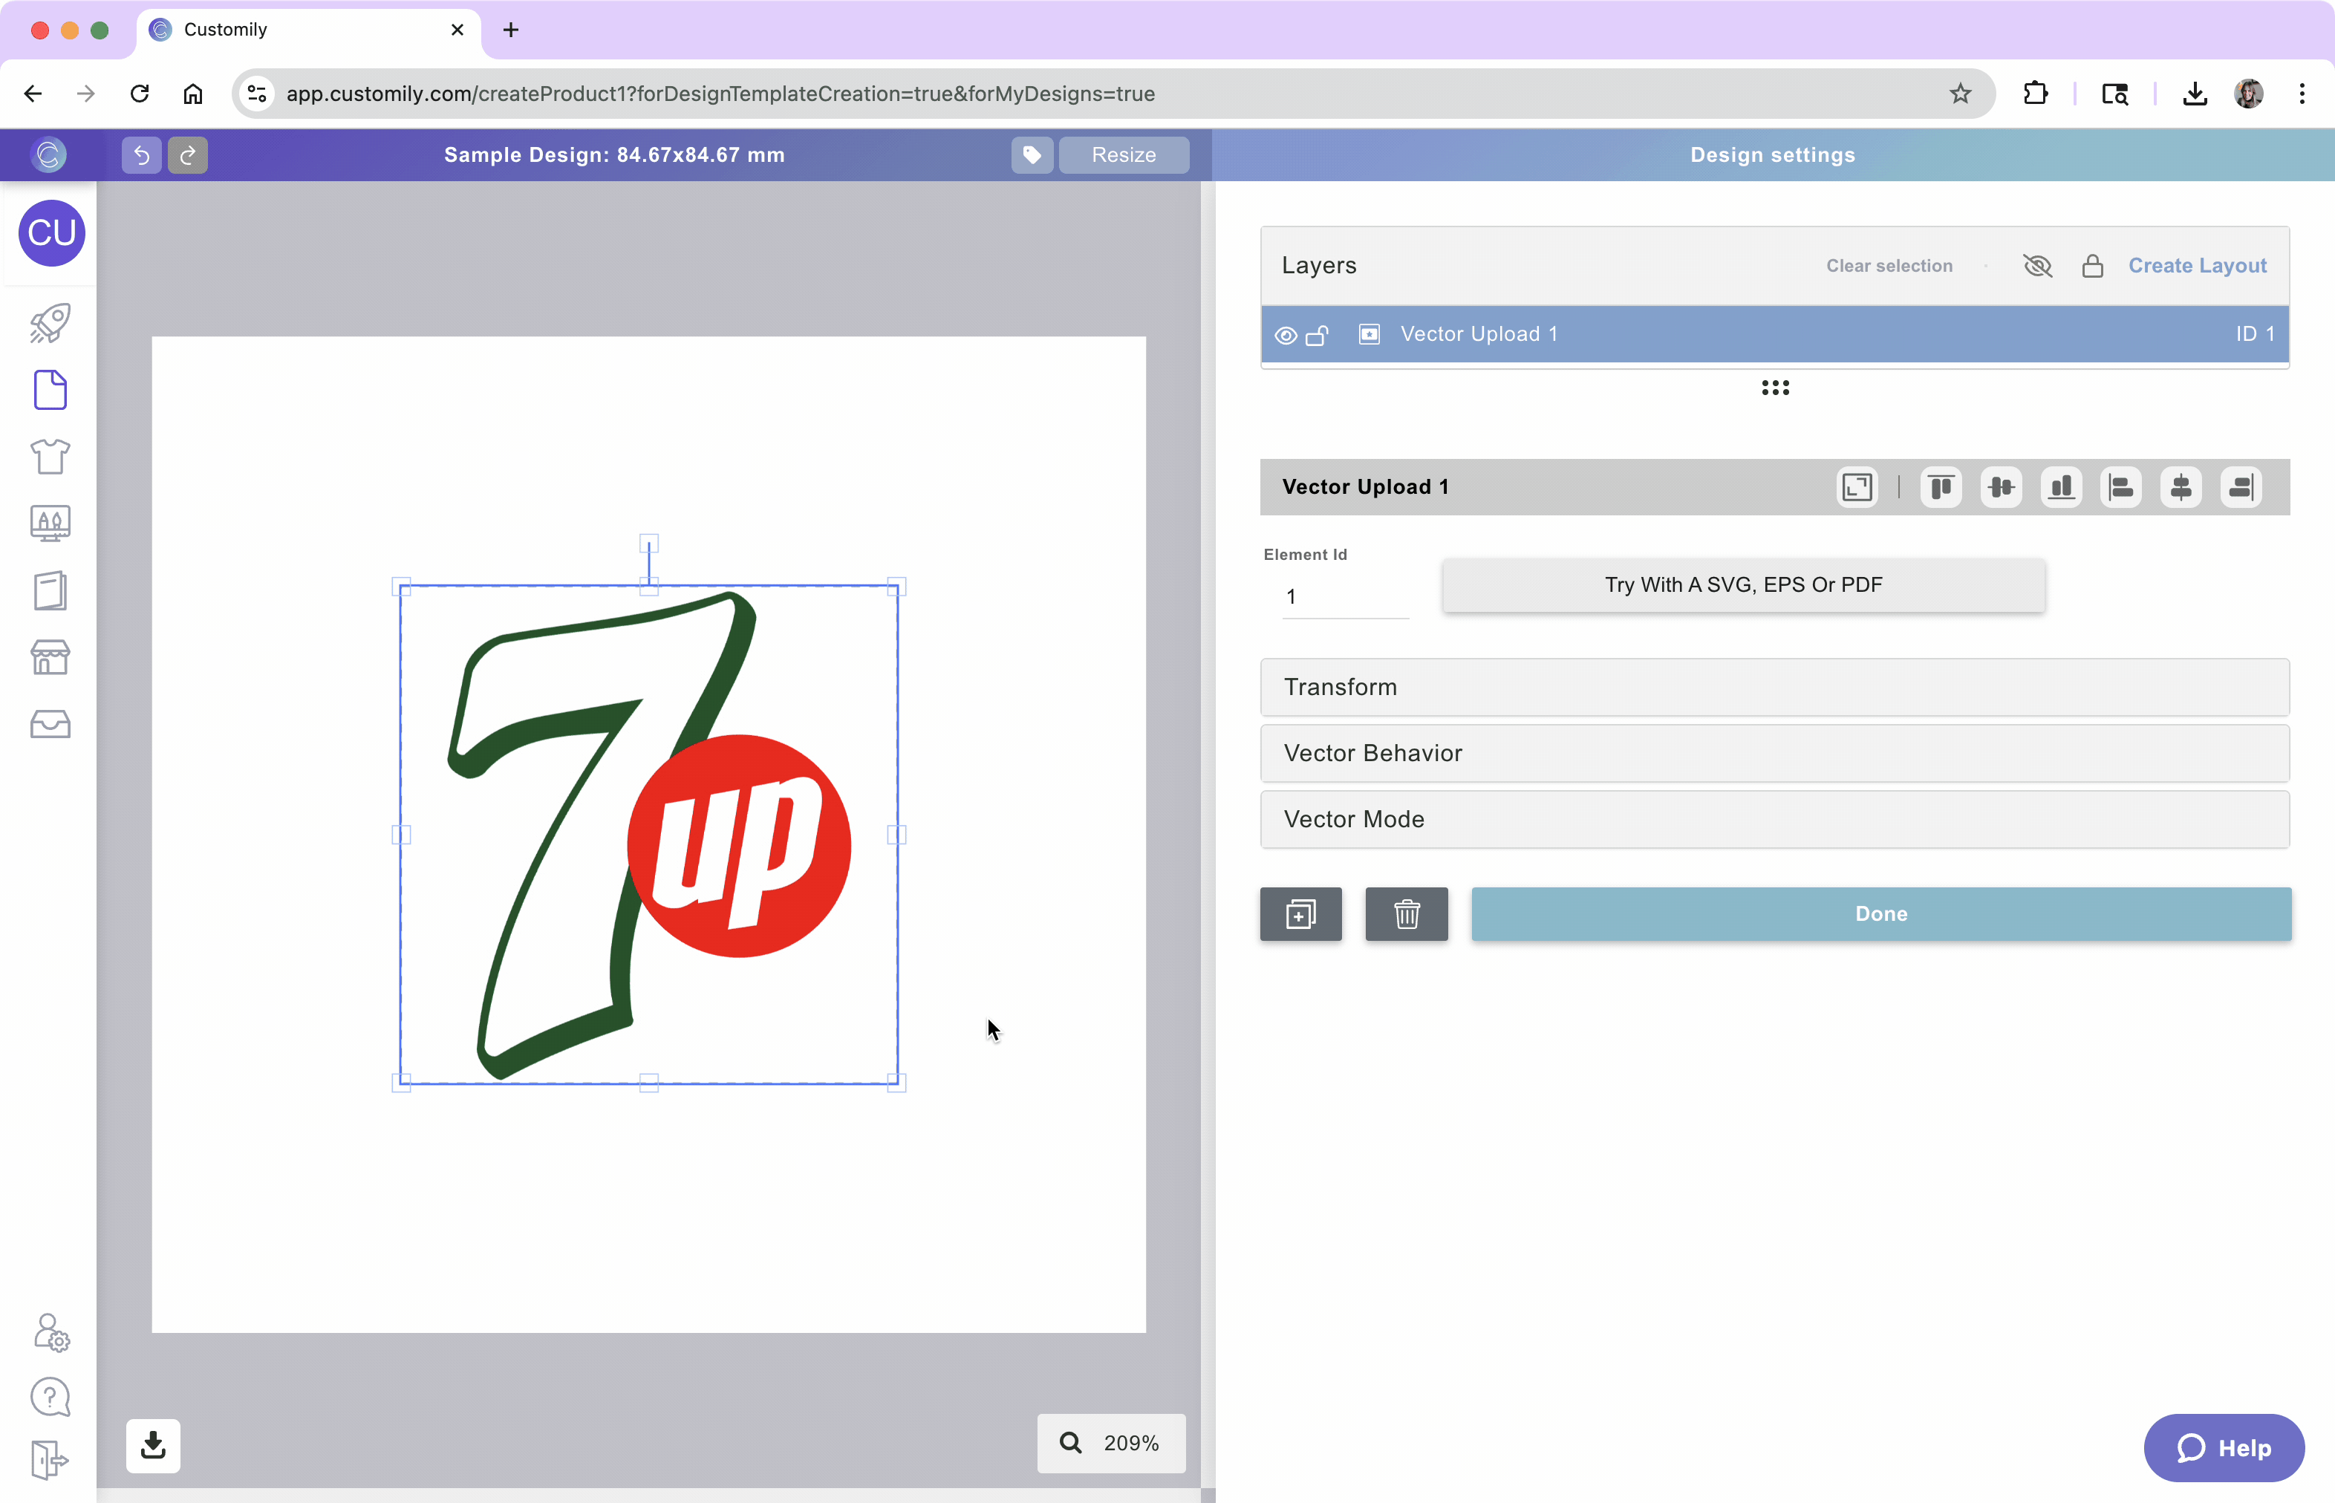Toggle visibility of Vector Upload 1 layer
Image resolution: width=2335 pixels, height=1503 pixels.
click(x=1286, y=335)
